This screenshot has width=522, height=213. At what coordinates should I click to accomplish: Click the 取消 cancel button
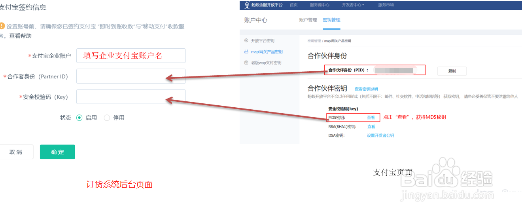pyautogui.click(x=16, y=152)
